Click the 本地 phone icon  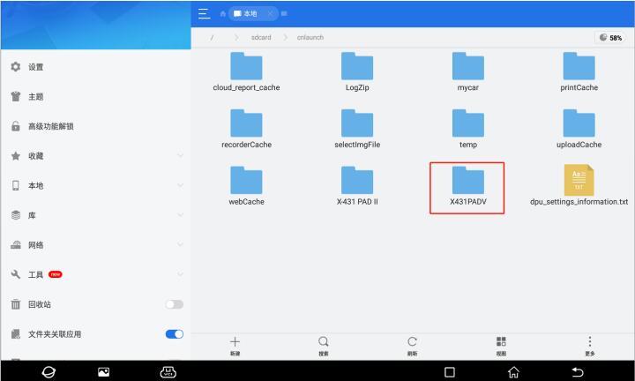[16, 185]
